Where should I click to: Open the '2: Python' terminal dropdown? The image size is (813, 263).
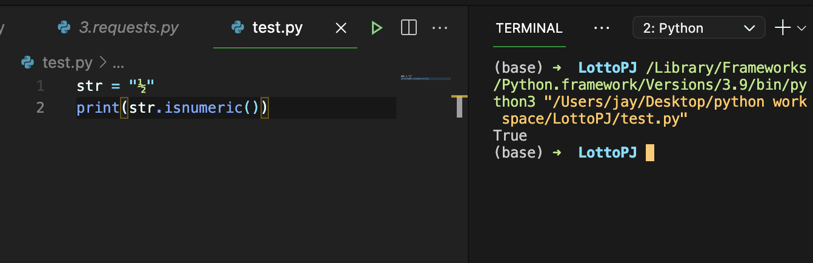[x=699, y=28]
